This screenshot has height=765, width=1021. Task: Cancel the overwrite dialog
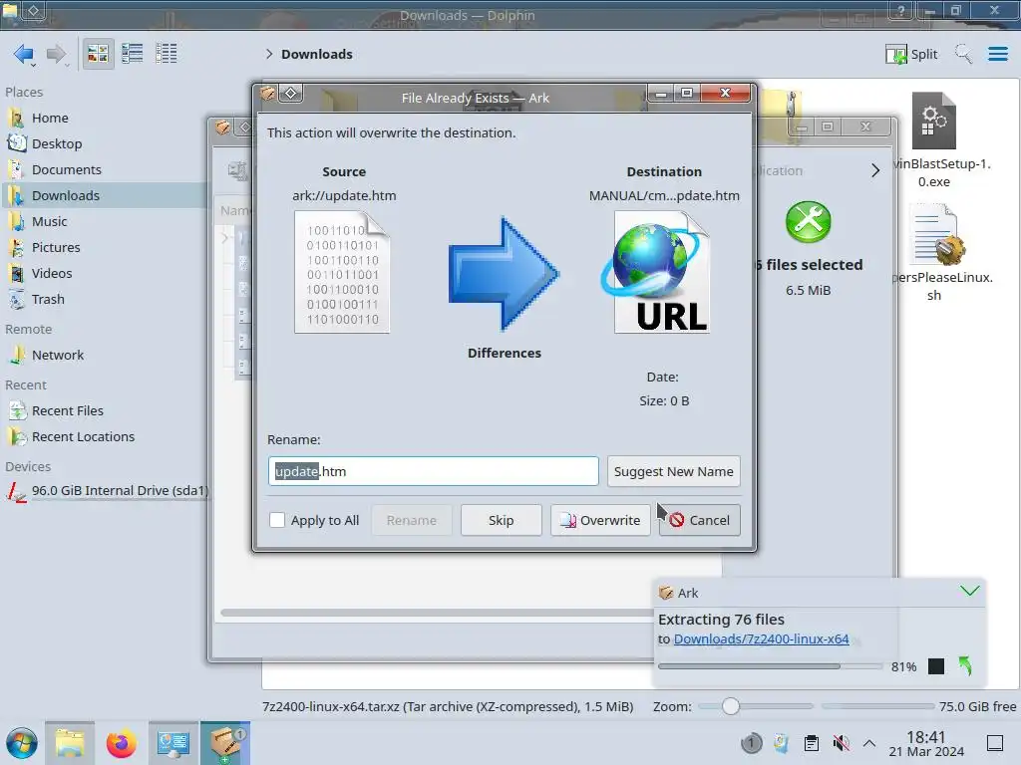699,520
